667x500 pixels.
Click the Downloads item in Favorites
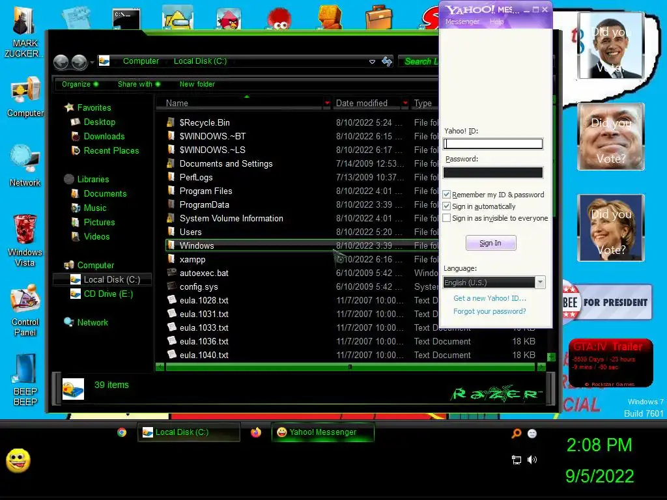pyautogui.click(x=104, y=137)
